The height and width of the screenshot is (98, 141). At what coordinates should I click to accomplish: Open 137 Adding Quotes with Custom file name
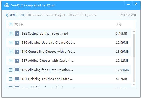(48, 61)
